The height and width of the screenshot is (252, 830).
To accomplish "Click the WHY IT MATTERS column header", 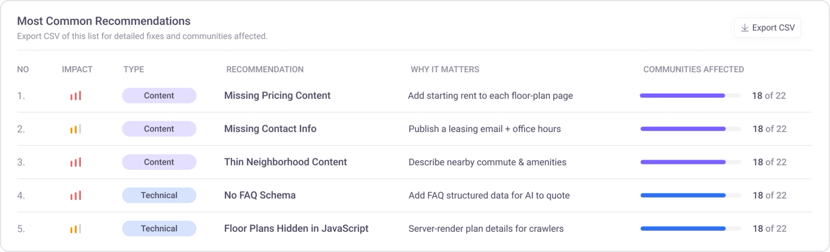I will tap(445, 69).
